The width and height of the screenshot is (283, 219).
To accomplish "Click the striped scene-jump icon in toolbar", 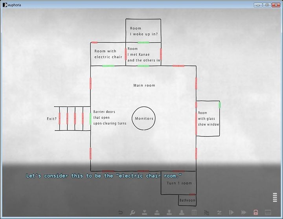I will pyautogui.click(x=206, y=212).
